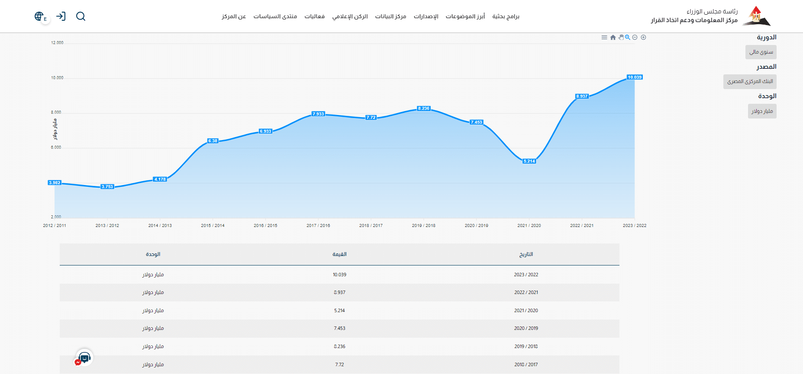This screenshot has height=374, width=803.
Task: Click the البنك المركزى المصرى source button
Action: [750, 81]
